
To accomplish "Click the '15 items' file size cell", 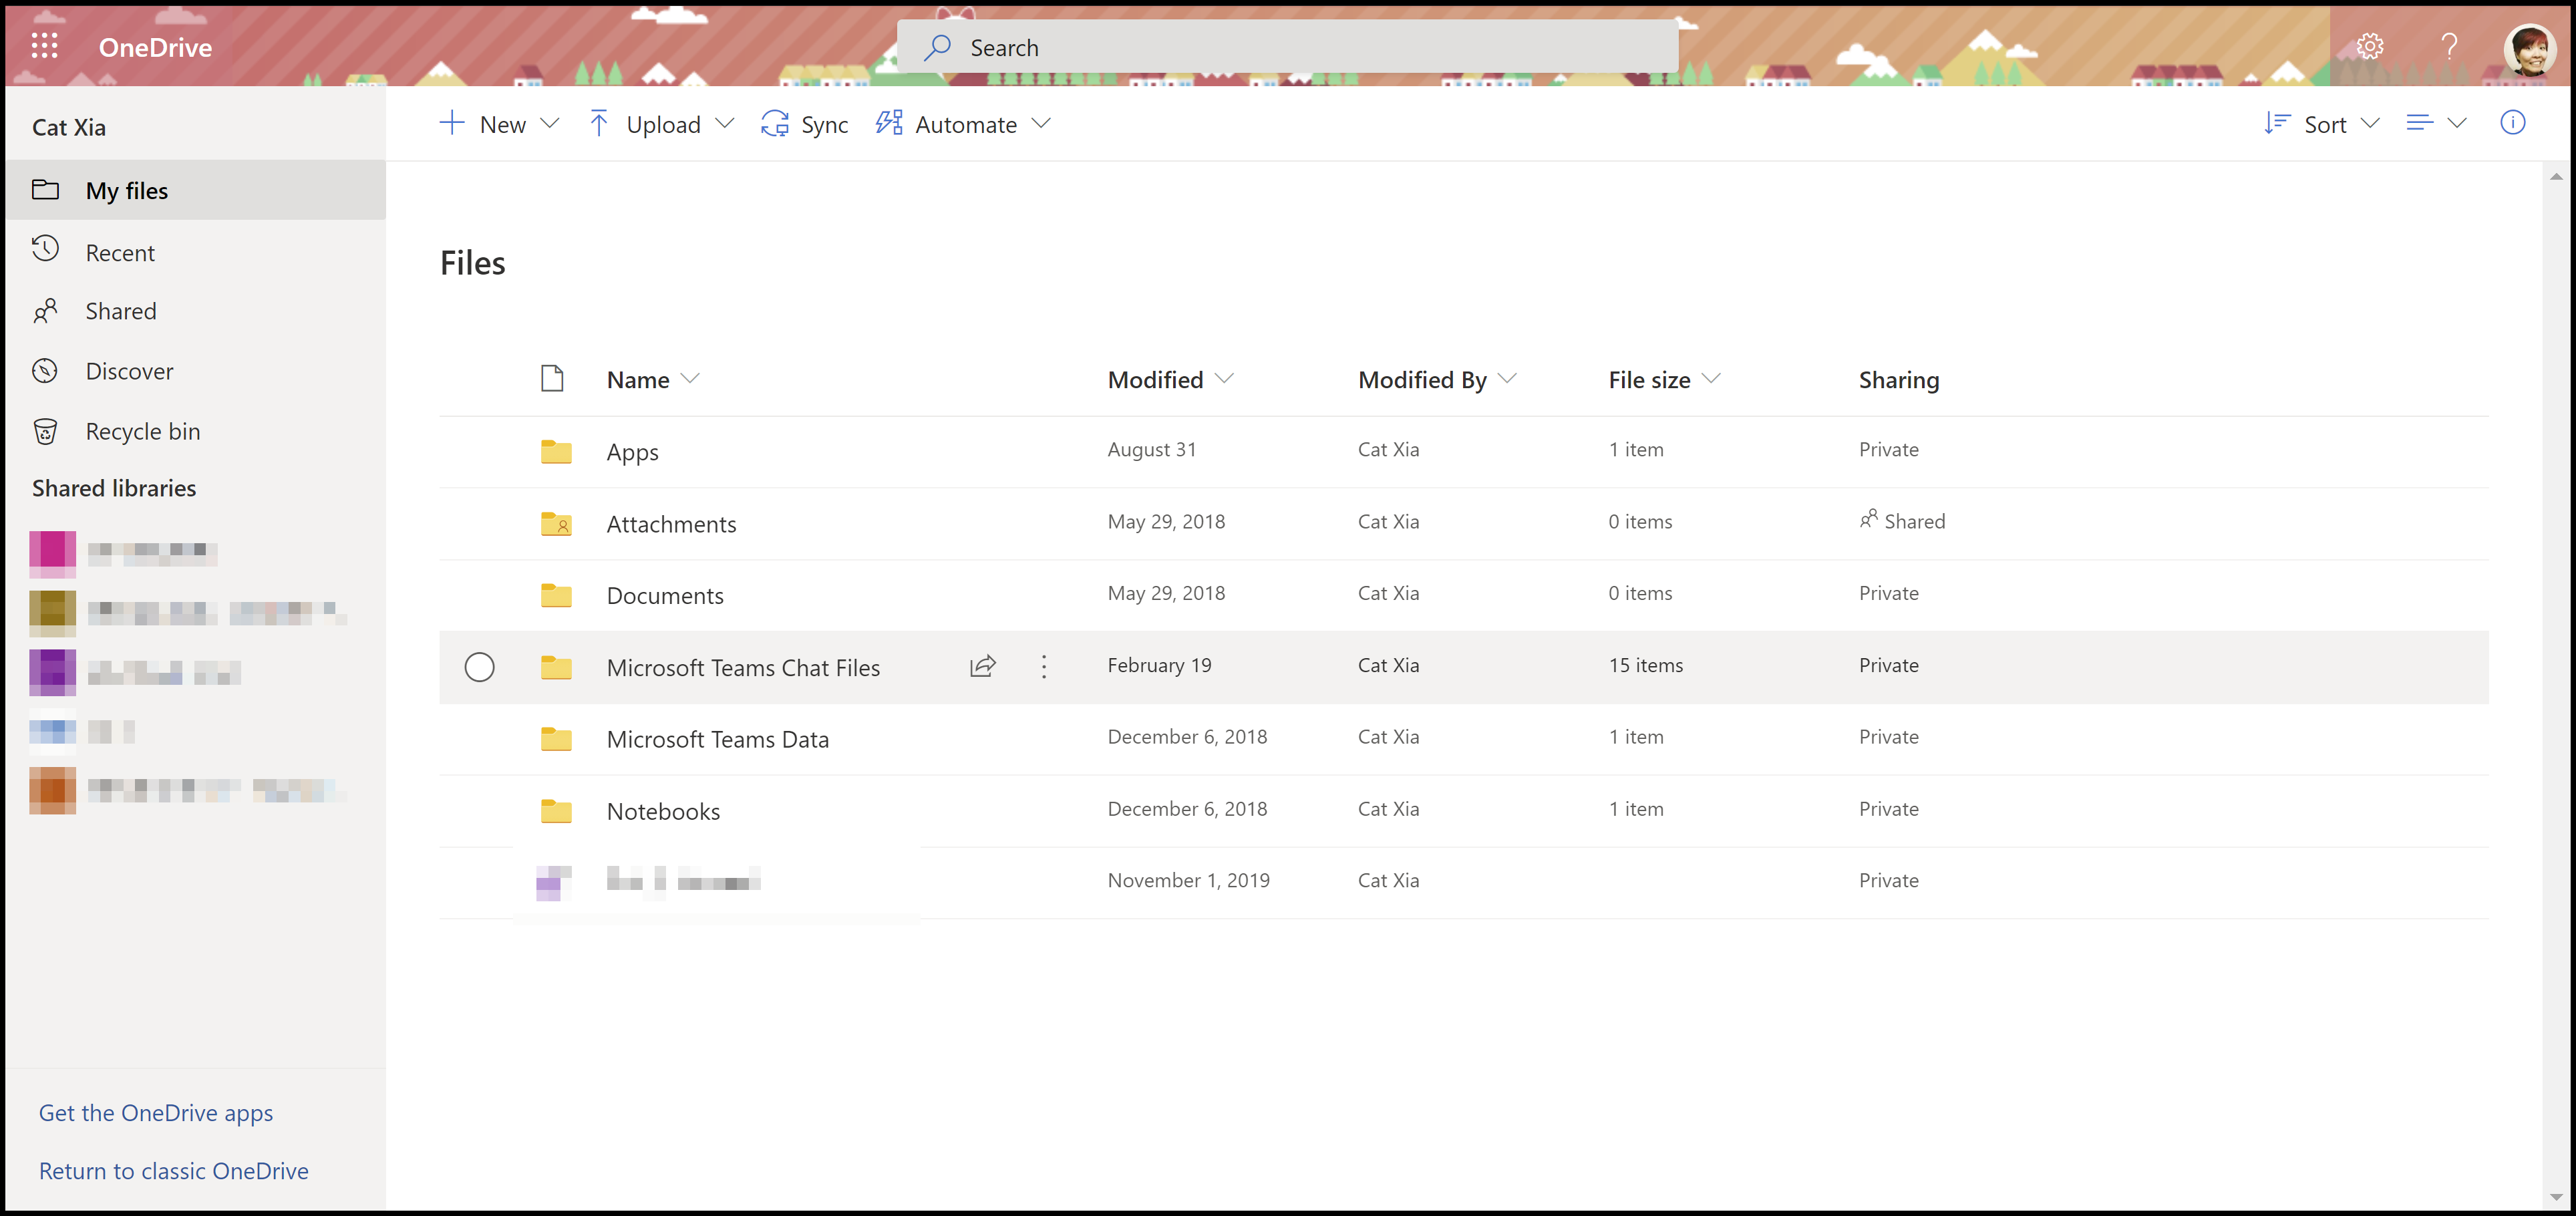I will pyautogui.click(x=1645, y=665).
